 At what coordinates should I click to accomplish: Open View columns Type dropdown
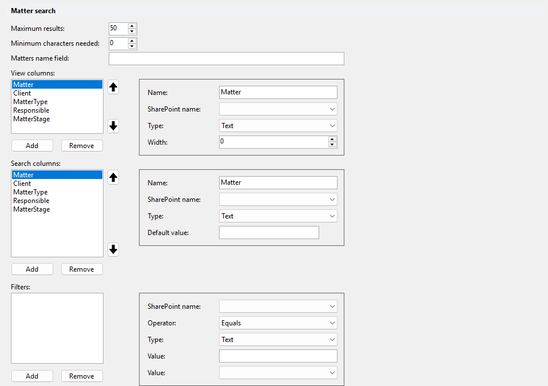(278, 126)
